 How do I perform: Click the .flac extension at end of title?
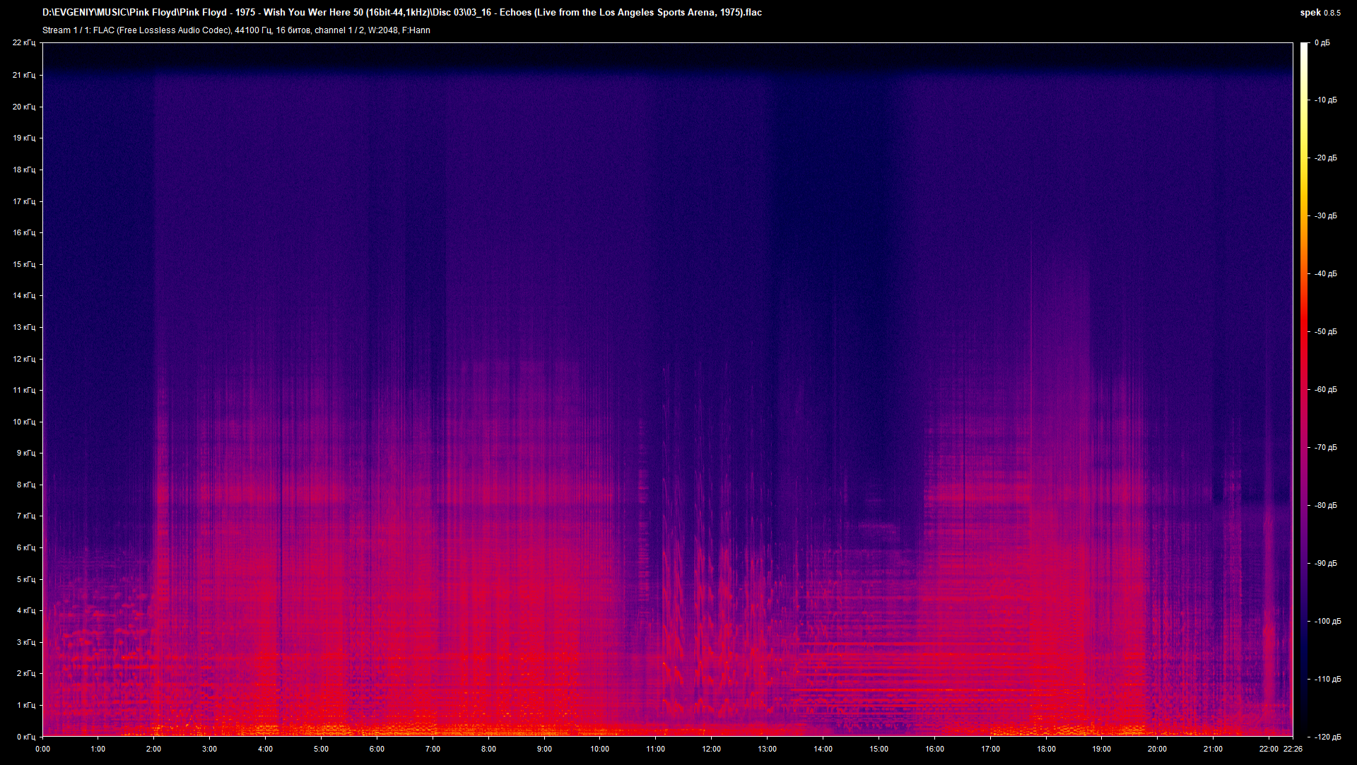753,12
